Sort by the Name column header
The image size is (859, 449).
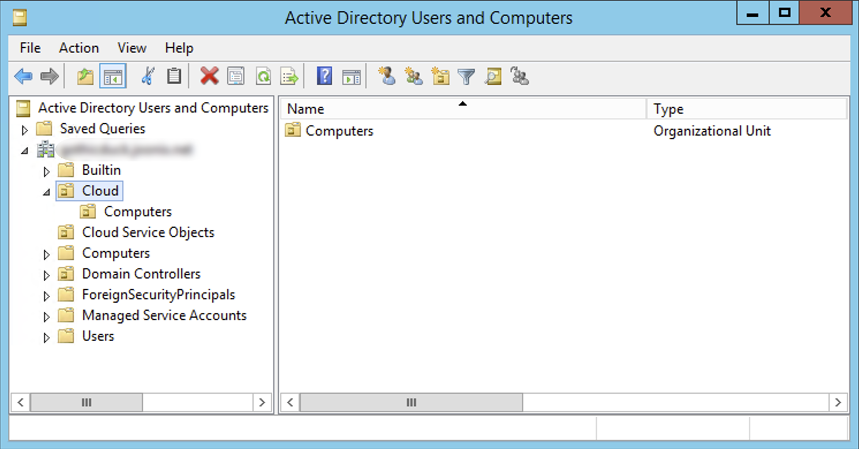pyautogui.click(x=305, y=109)
